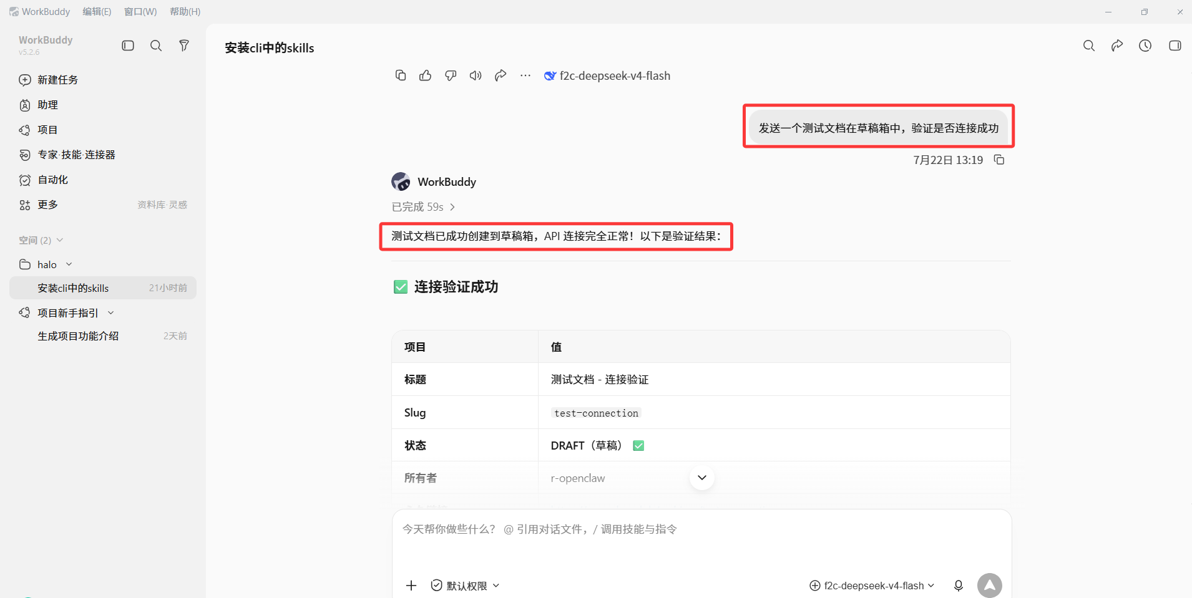
Task: Open the 默认权限 permission dropdown
Action: [466, 586]
